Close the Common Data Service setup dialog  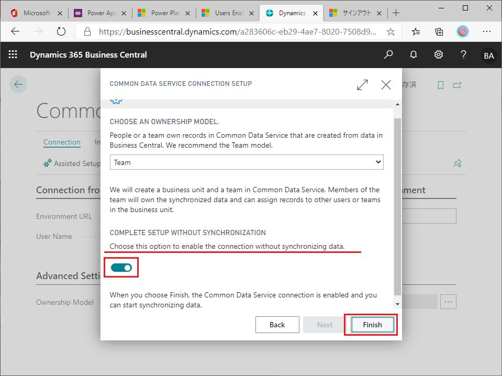[x=386, y=85]
